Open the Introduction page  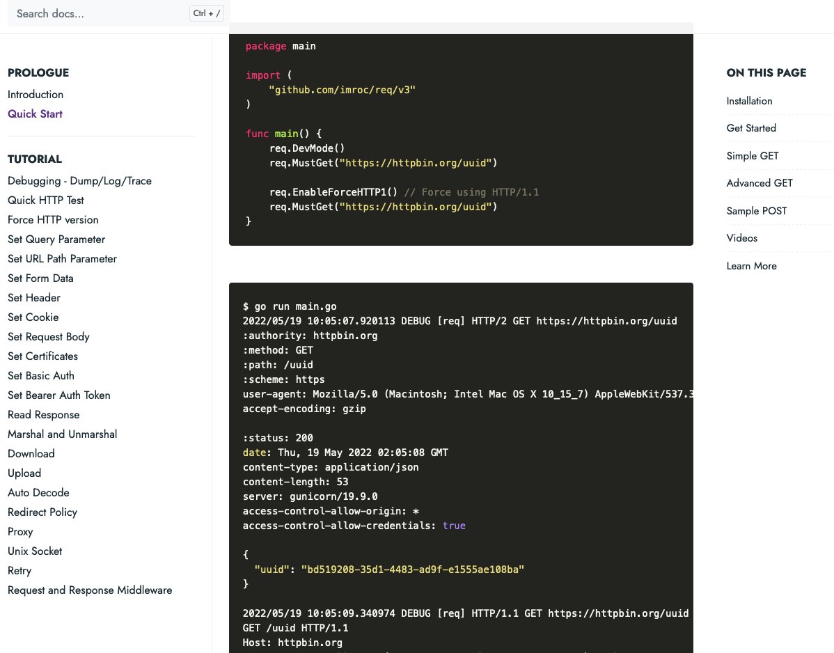[x=35, y=95]
